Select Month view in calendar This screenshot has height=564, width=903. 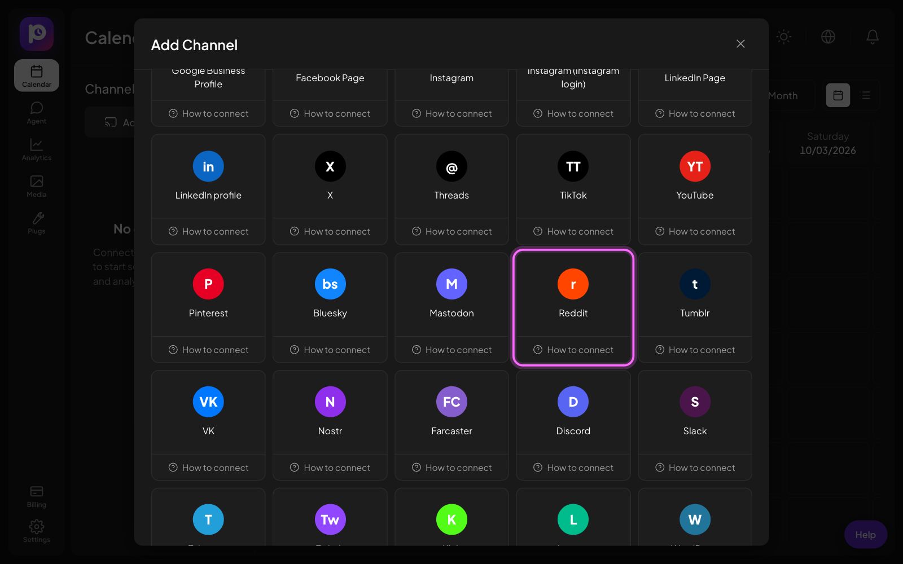tap(783, 96)
